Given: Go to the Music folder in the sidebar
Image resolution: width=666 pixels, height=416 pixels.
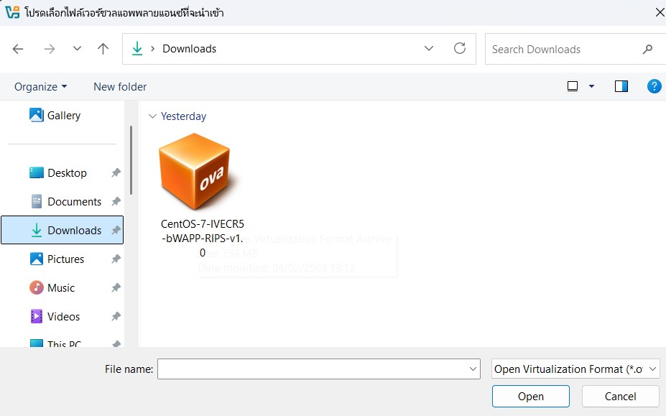Looking at the screenshot, I should (61, 288).
